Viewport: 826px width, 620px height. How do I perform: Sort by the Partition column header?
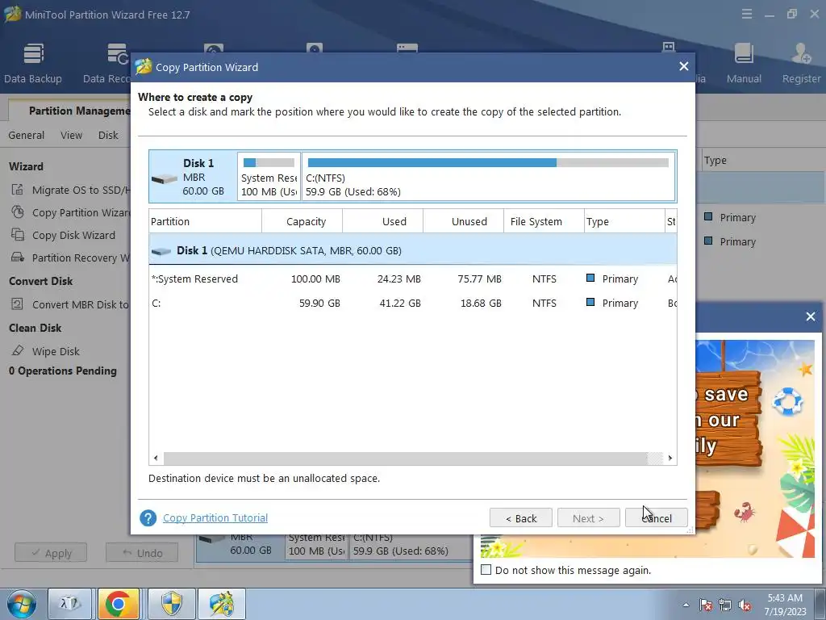pyautogui.click(x=206, y=221)
